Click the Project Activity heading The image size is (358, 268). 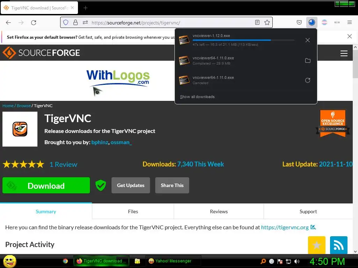pyautogui.click(x=30, y=245)
